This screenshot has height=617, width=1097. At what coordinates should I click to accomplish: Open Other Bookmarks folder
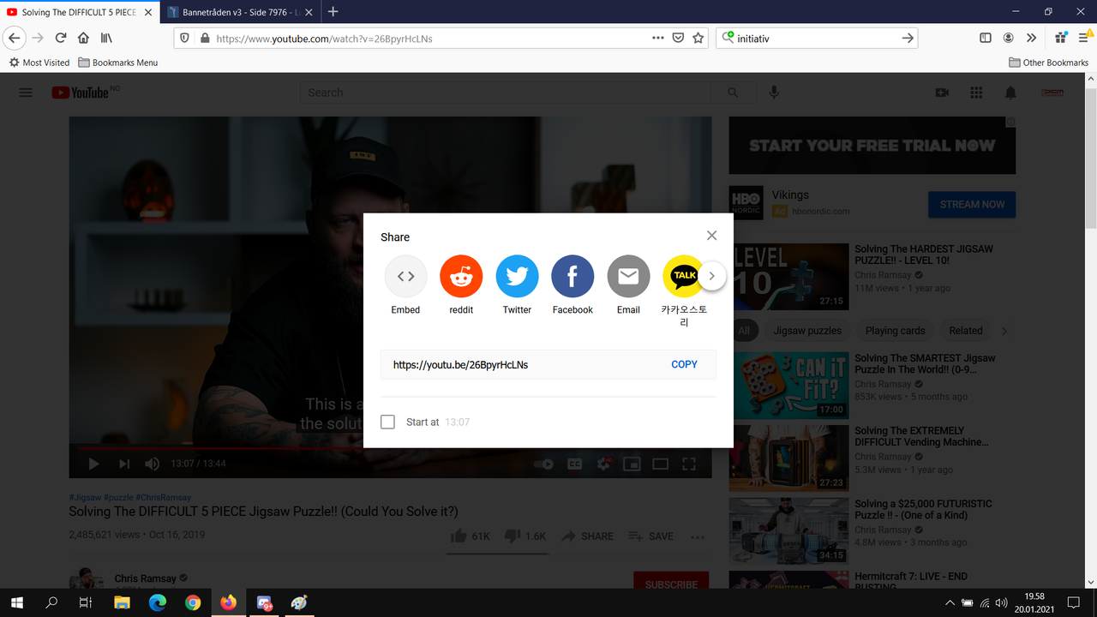coord(1048,63)
